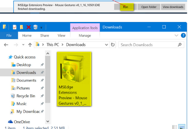Click the pin icon next to Desktop
The height and width of the screenshot is (129, 188).
(x=42, y=65)
